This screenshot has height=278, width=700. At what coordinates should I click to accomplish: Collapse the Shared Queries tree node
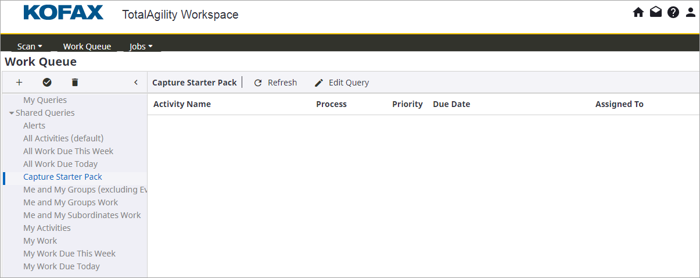(x=12, y=113)
